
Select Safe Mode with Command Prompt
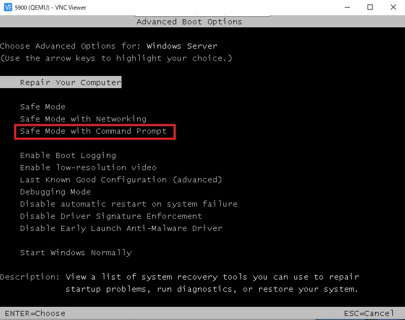pos(93,131)
